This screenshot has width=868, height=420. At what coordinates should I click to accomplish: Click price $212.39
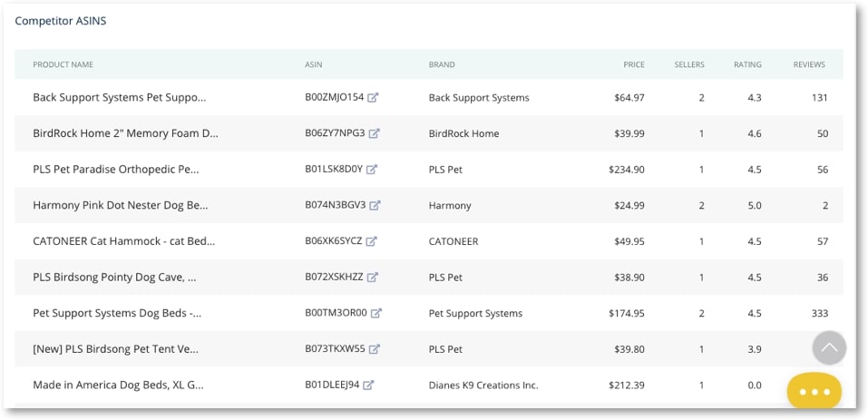point(627,386)
